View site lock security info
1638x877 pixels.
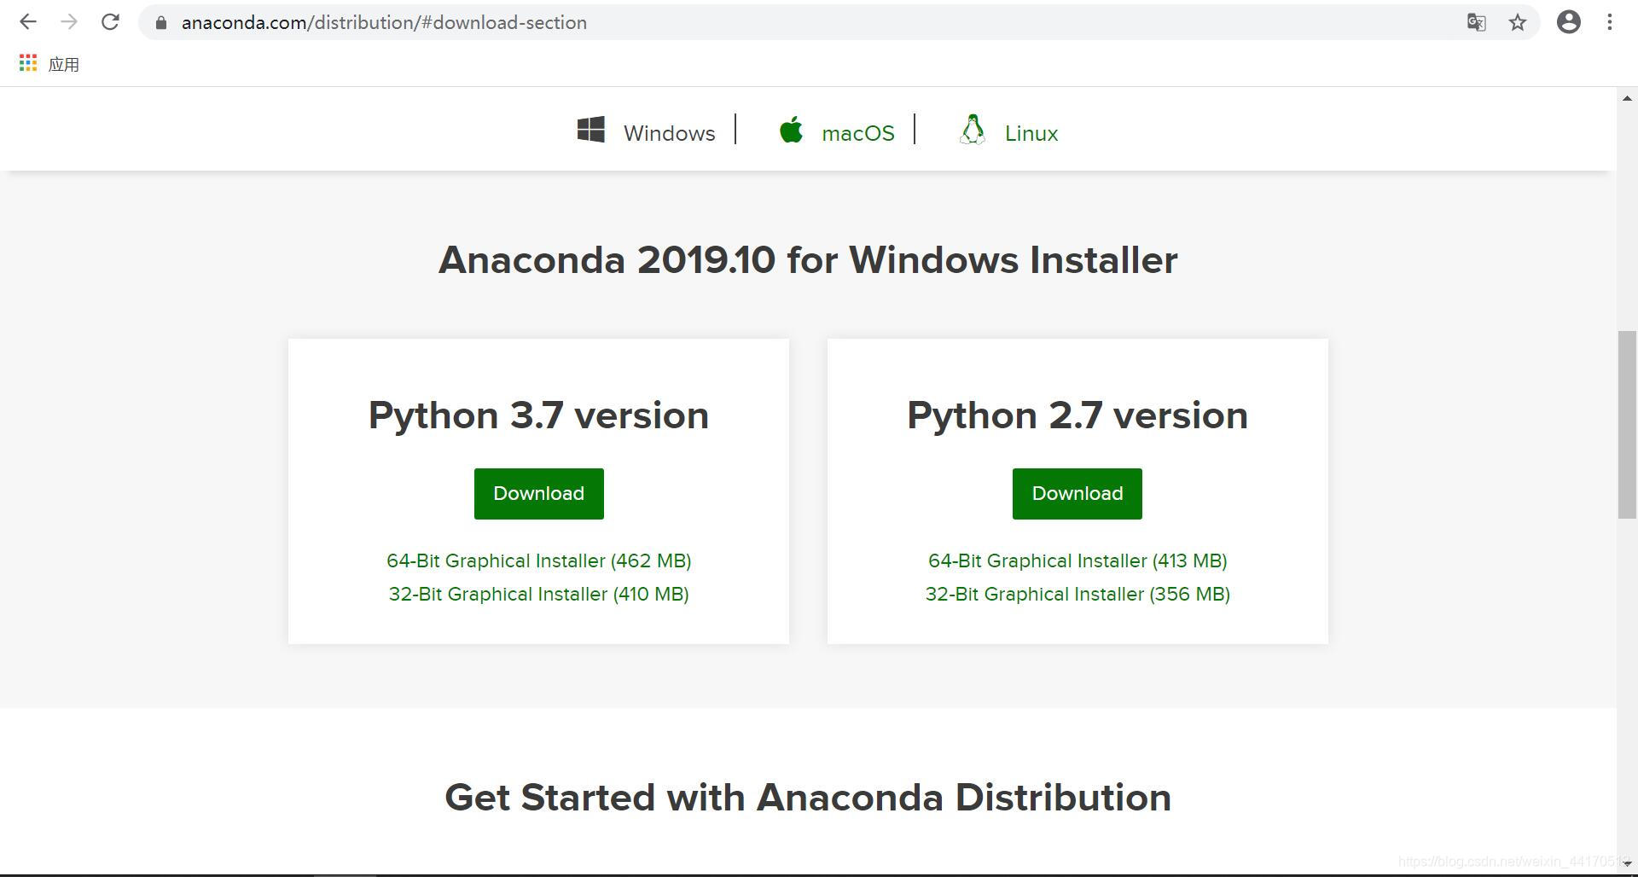[160, 23]
